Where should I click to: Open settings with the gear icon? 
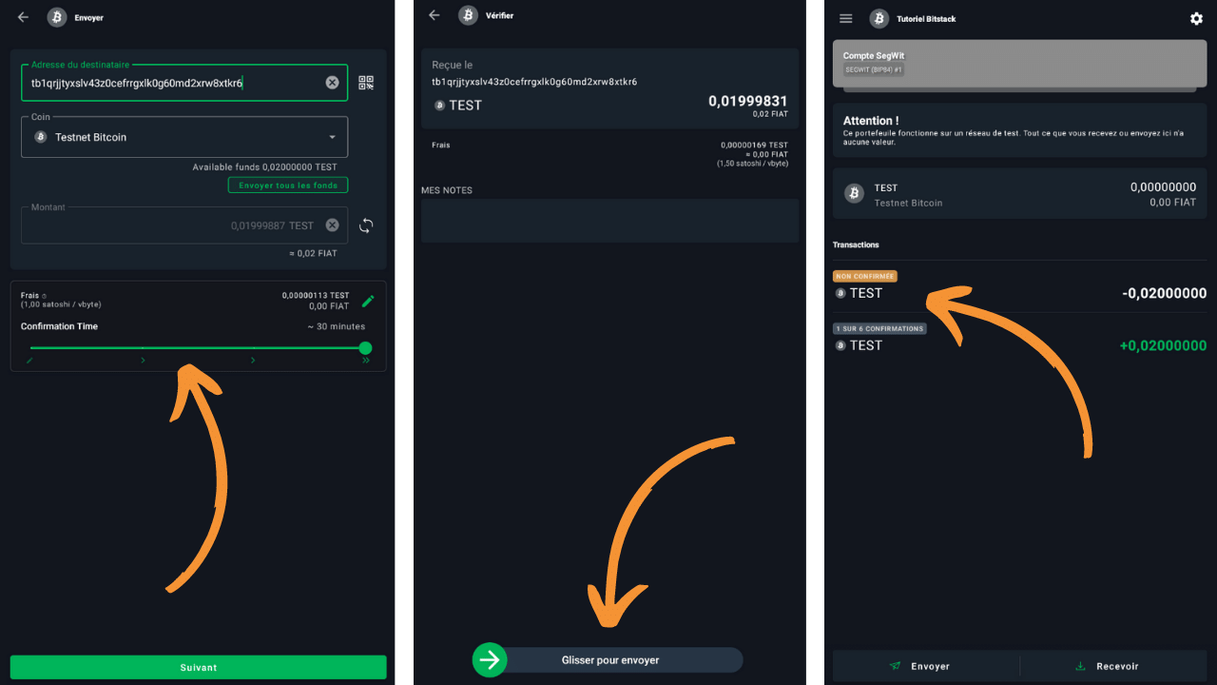coord(1196,18)
